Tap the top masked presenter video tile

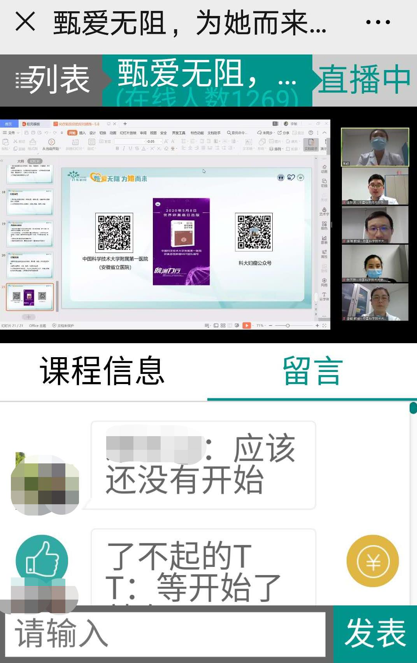pos(375,147)
